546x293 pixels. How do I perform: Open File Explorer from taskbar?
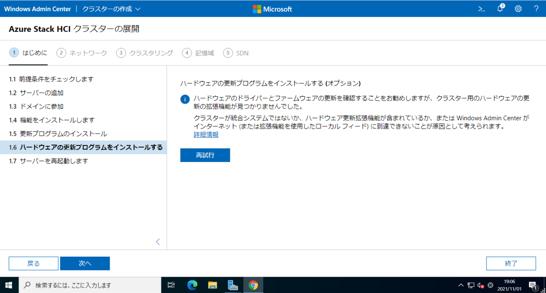212,285
